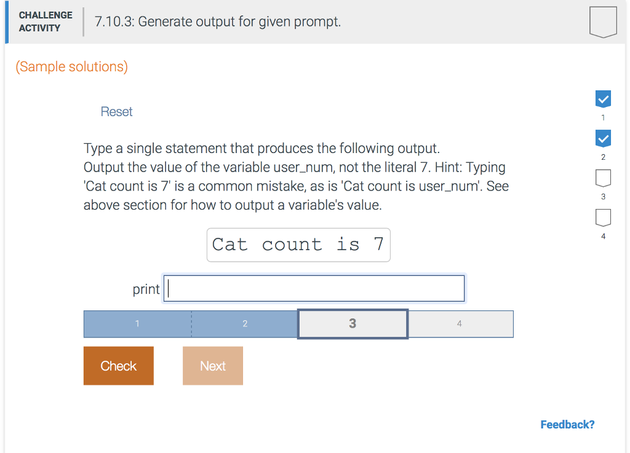Click the step progress bar
The height and width of the screenshot is (453, 630).
point(298,324)
